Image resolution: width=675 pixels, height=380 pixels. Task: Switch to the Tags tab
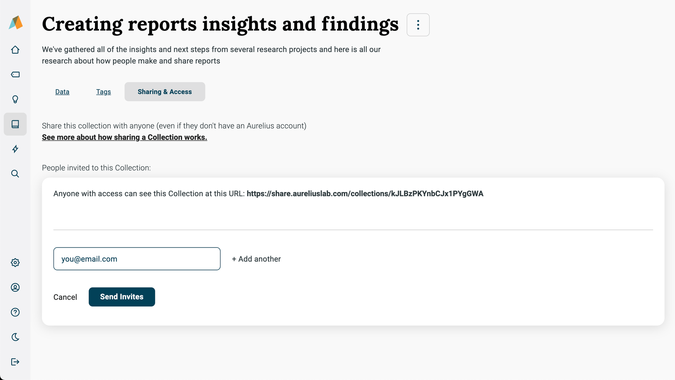[x=103, y=91]
